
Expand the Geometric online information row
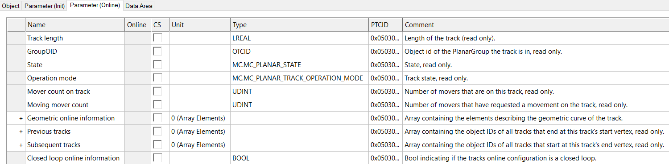pyautogui.click(x=21, y=118)
